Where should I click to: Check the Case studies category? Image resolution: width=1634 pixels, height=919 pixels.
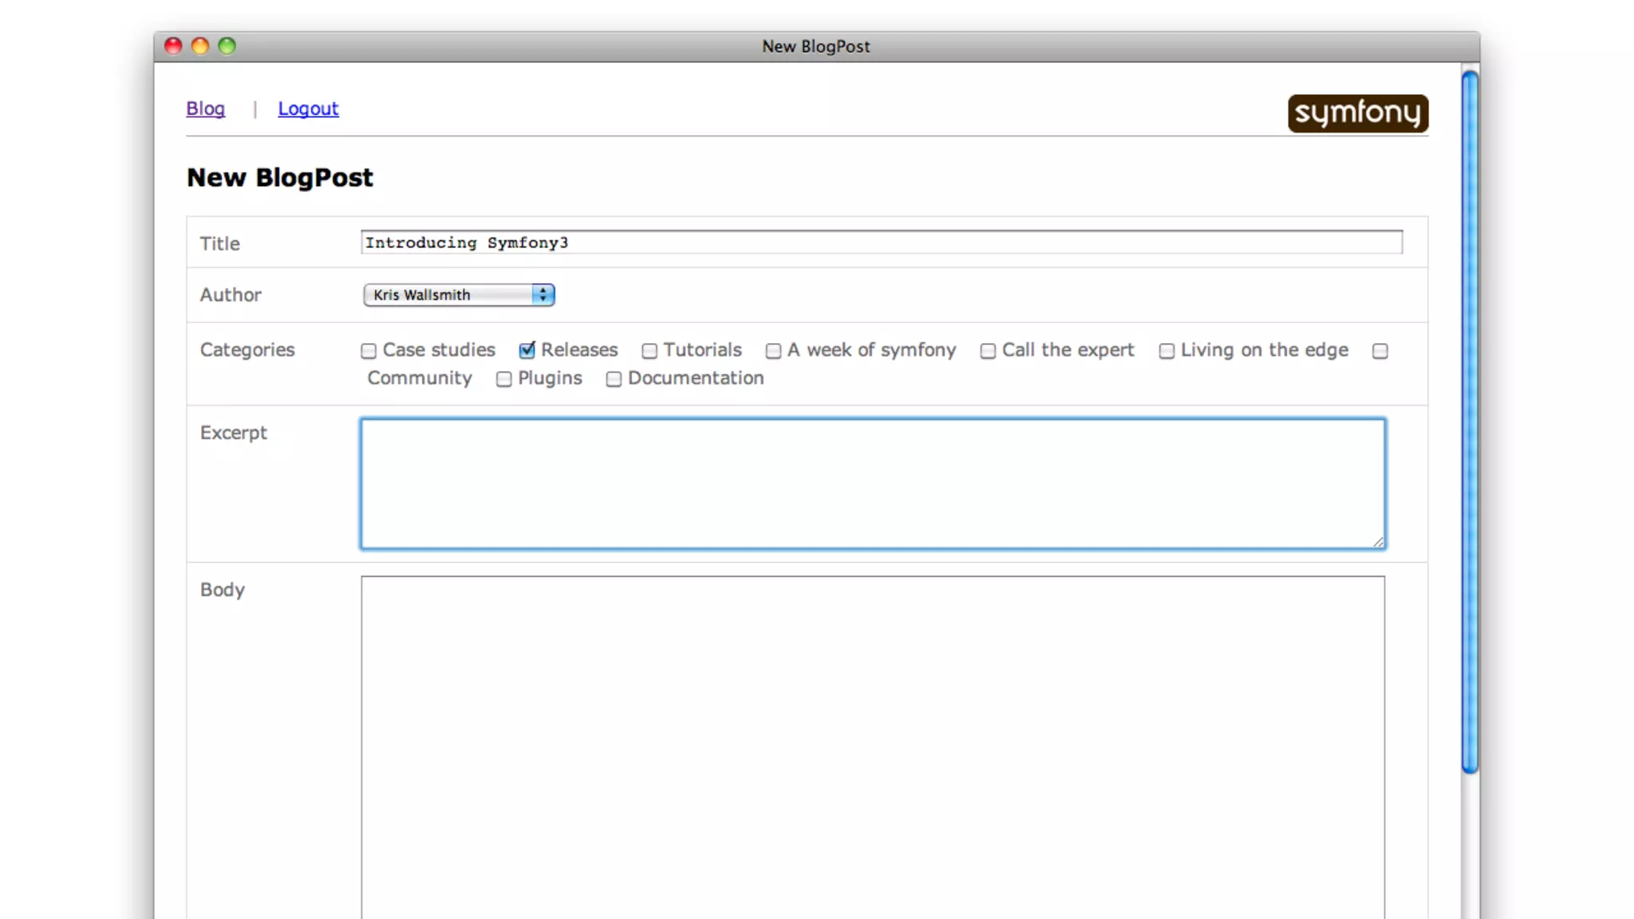(369, 351)
